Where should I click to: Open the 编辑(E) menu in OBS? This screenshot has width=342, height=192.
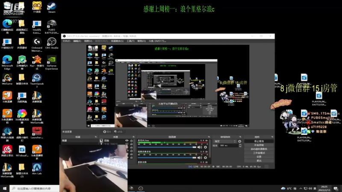pos(77,41)
